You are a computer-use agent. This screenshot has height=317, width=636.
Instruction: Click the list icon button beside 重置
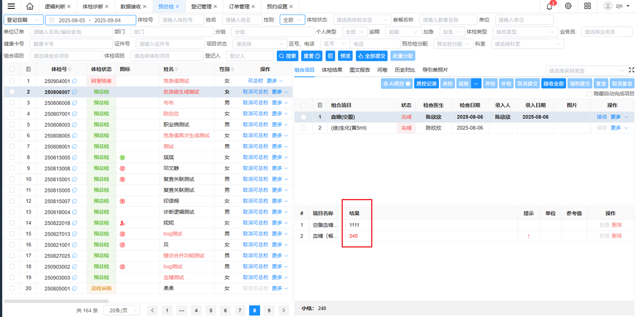tap(330, 56)
